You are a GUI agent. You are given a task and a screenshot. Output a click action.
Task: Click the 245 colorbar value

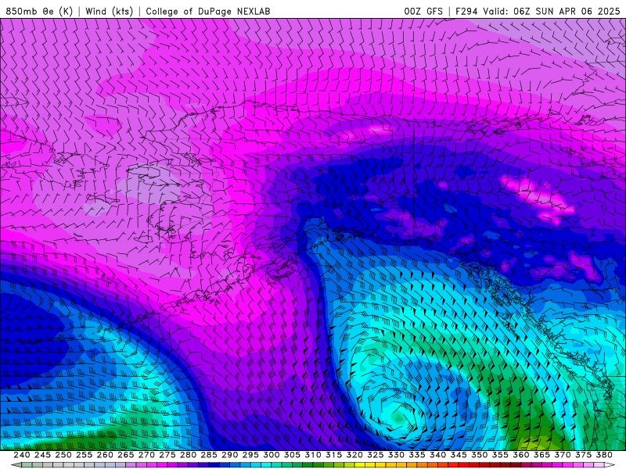[42, 455]
